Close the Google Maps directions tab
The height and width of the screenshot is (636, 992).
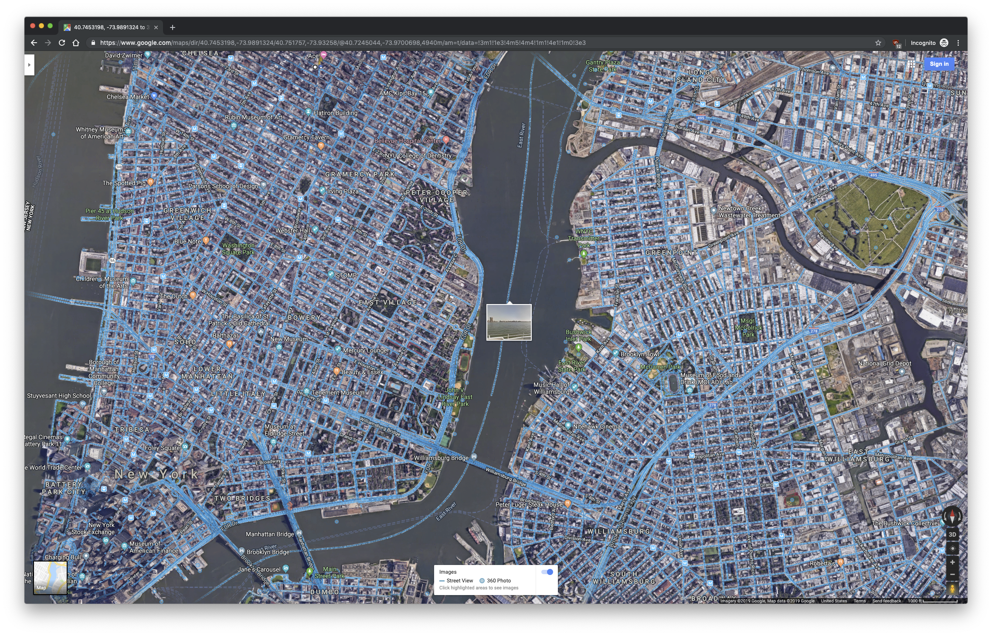click(156, 27)
